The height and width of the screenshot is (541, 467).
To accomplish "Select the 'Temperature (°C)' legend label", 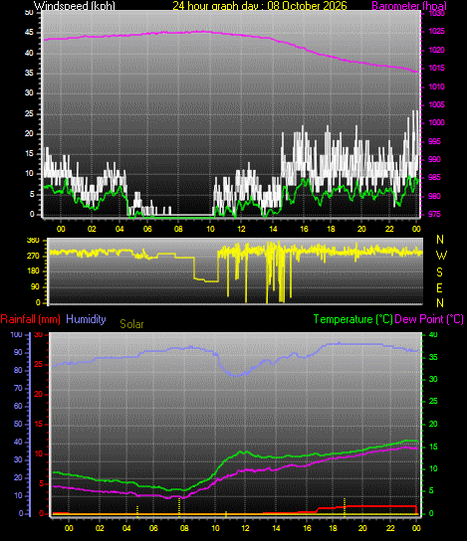I will pos(353,319).
